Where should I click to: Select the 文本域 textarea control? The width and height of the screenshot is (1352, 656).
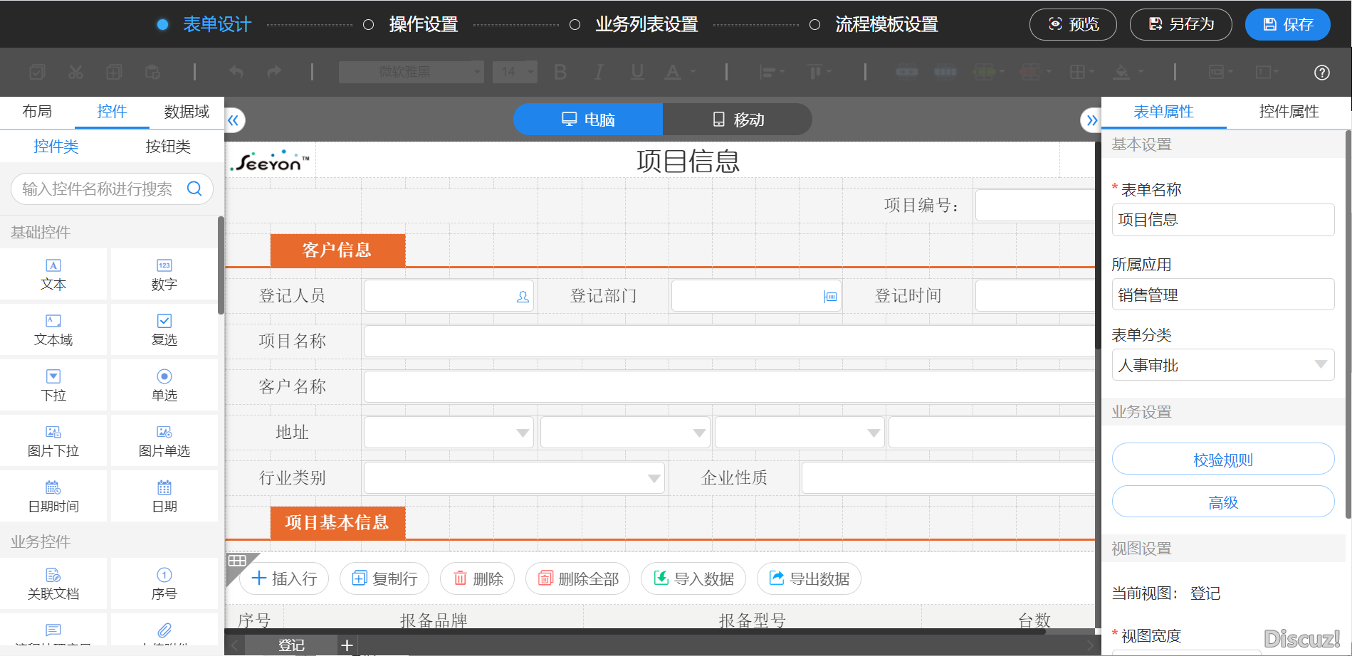[53, 330]
